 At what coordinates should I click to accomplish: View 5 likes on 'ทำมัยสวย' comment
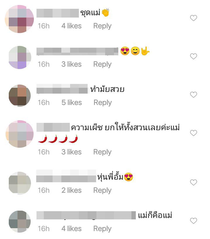72,103
